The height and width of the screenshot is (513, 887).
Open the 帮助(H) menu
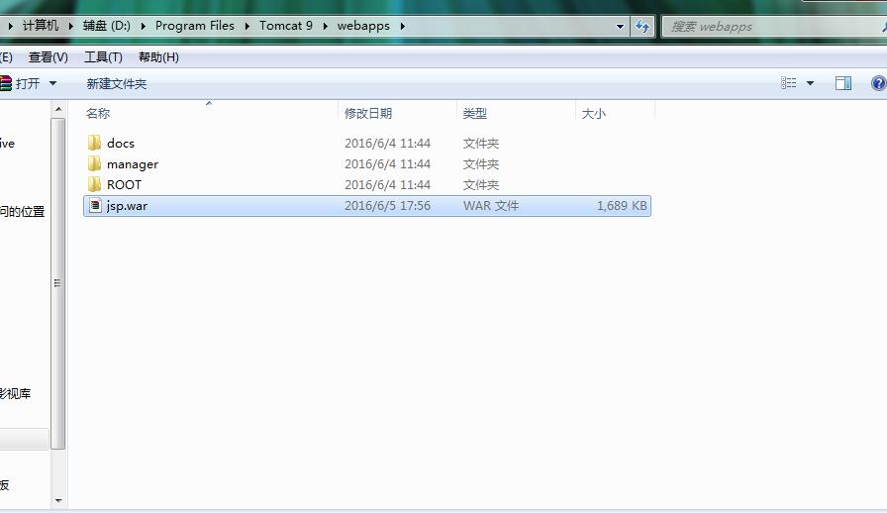tap(158, 57)
